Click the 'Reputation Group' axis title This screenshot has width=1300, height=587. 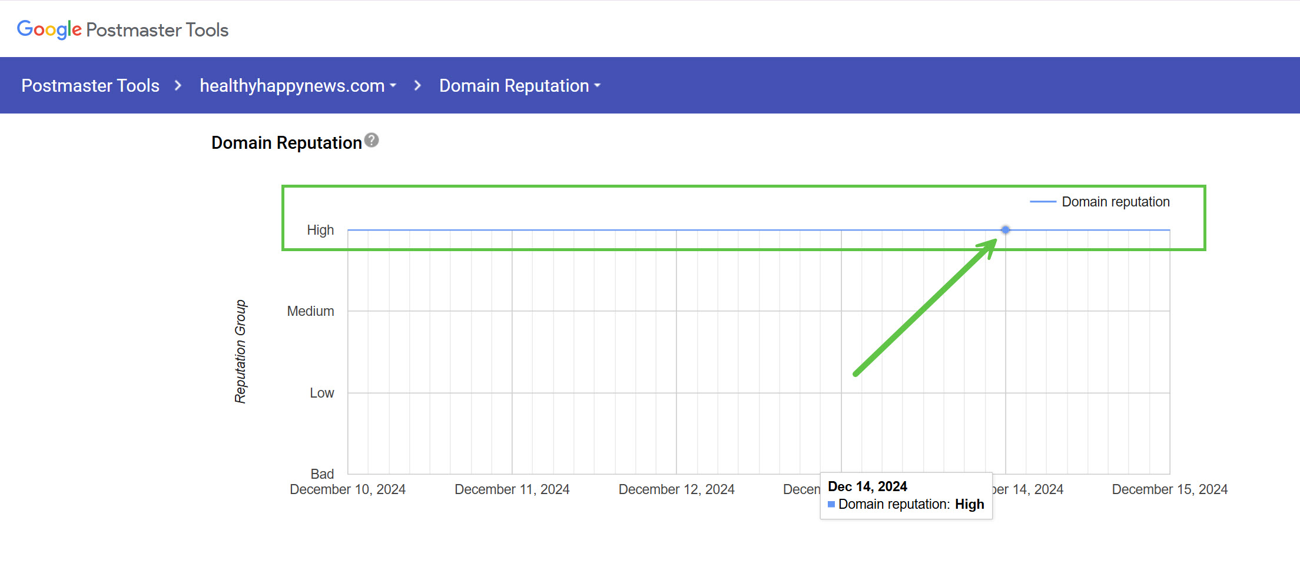pos(240,352)
